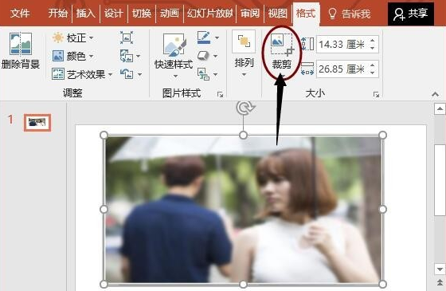Click the picture on the slide
Viewport: 446px width, 291px height.
point(243,209)
